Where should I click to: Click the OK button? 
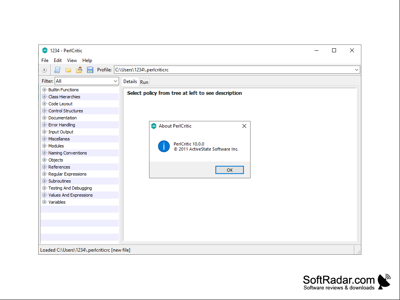click(229, 170)
